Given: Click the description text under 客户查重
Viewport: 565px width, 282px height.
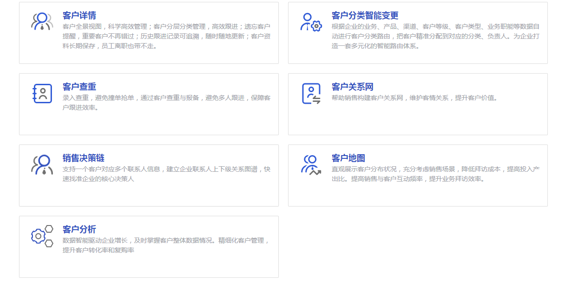Looking at the screenshot, I should click(x=166, y=103).
